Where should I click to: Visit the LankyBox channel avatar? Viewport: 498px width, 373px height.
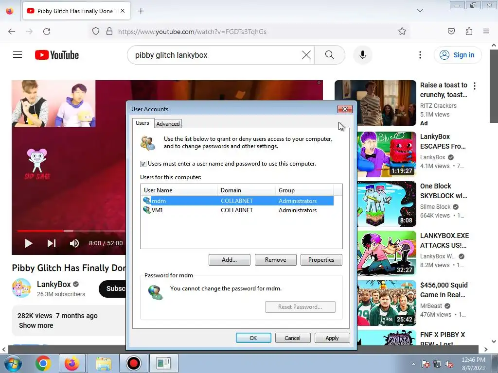21,288
